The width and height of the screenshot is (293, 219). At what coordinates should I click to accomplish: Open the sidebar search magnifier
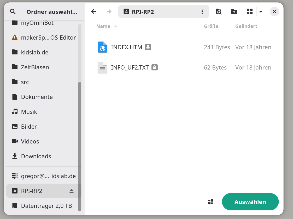[13, 11]
